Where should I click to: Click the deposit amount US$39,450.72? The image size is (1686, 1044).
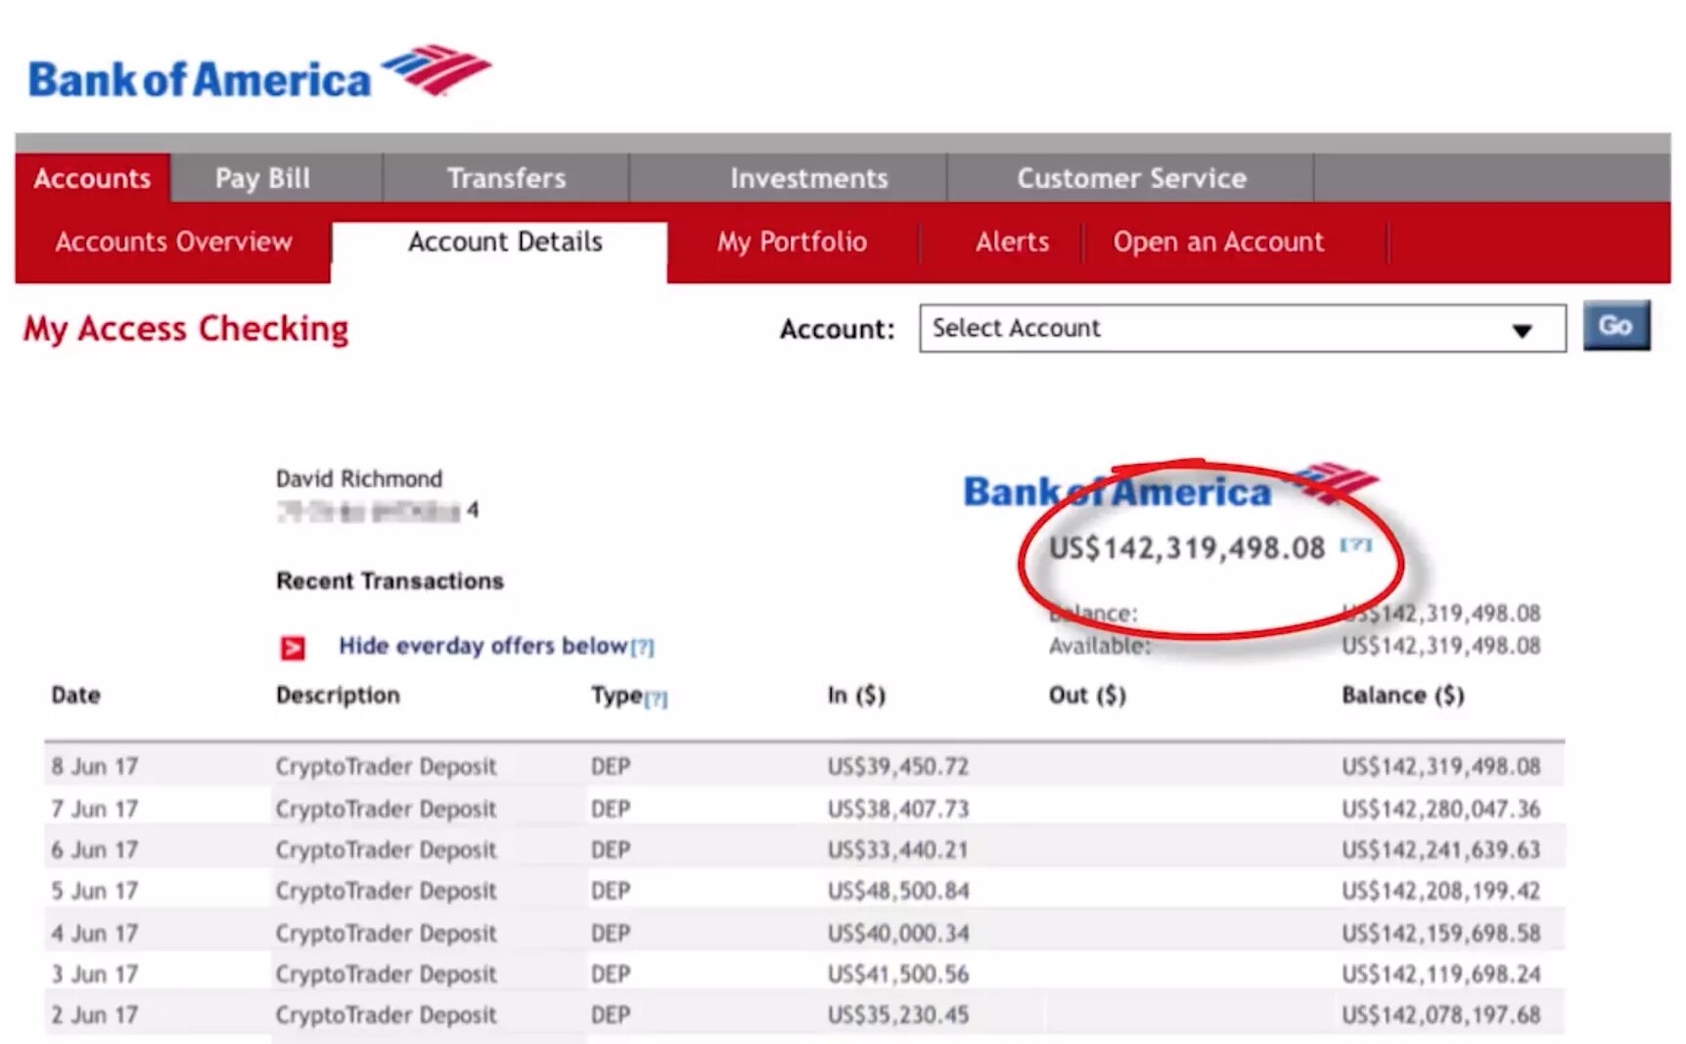click(897, 766)
